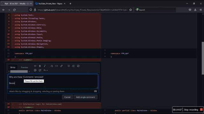The image size is (204, 114).
Task: Insert code formatting with angle-brackets icon
Action: tap(57, 66)
